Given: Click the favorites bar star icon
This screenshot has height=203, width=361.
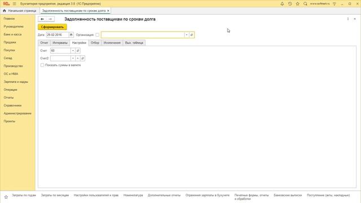Looking at the screenshot, I should (x=6, y=197).
